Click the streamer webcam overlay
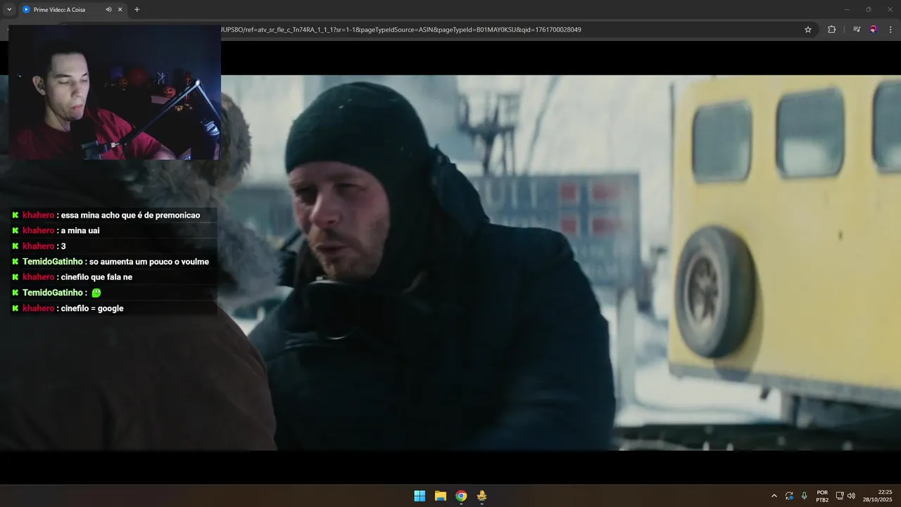The width and height of the screenshot is (901, 507). click(x=115, y=93)
